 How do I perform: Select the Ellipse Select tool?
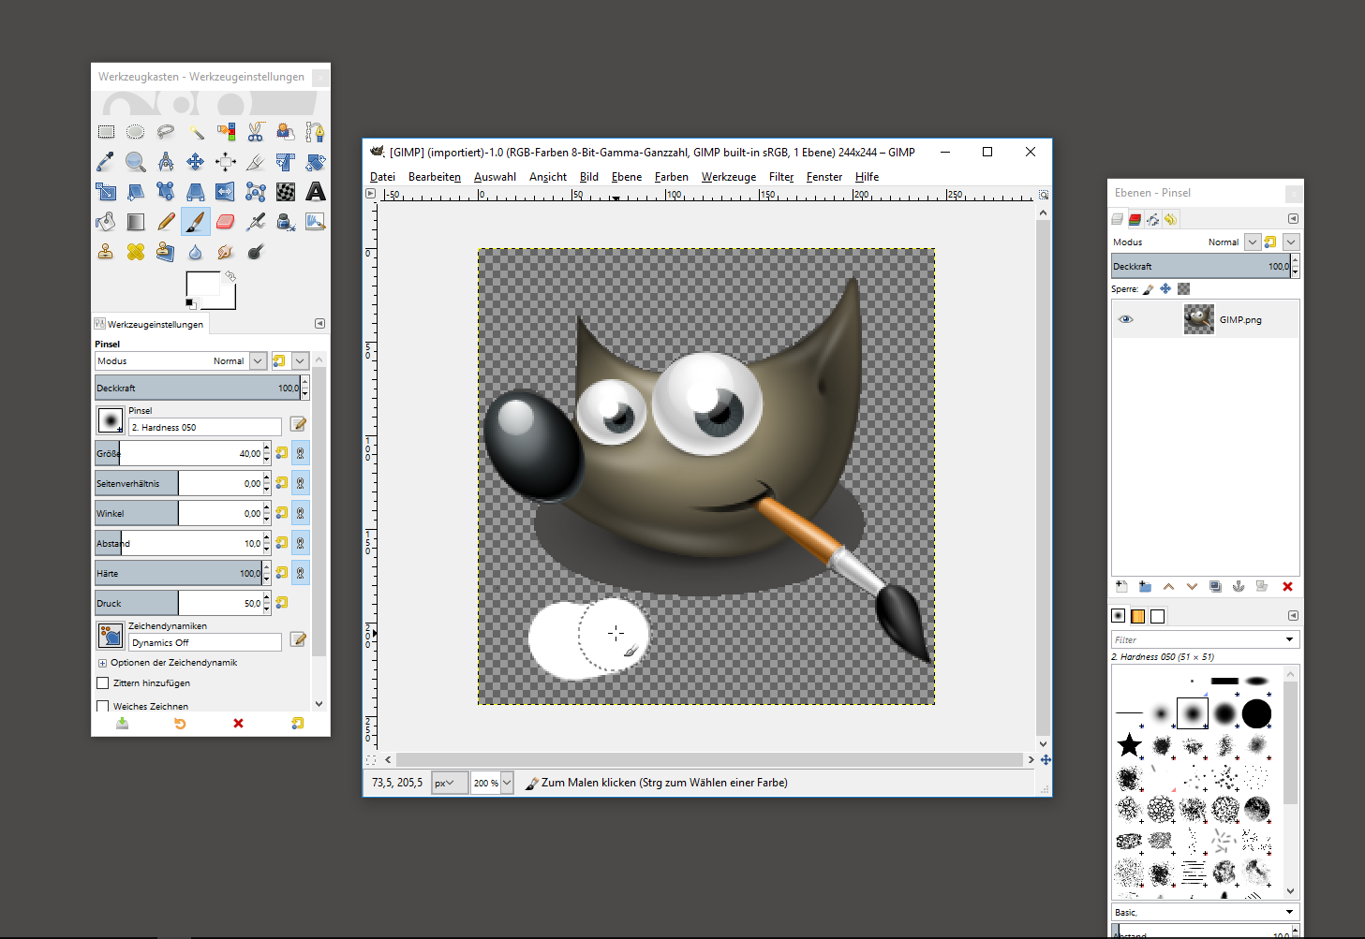pyautogui.click(x=136, y=132)
